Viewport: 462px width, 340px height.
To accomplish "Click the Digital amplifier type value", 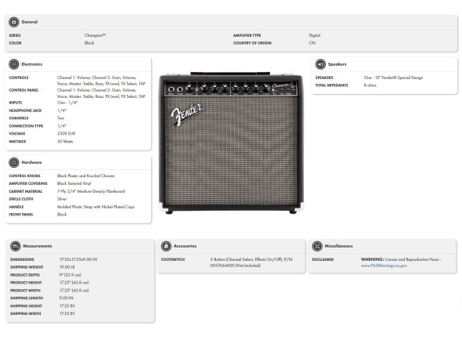I will pyautogui.click(x=314, y=35).
